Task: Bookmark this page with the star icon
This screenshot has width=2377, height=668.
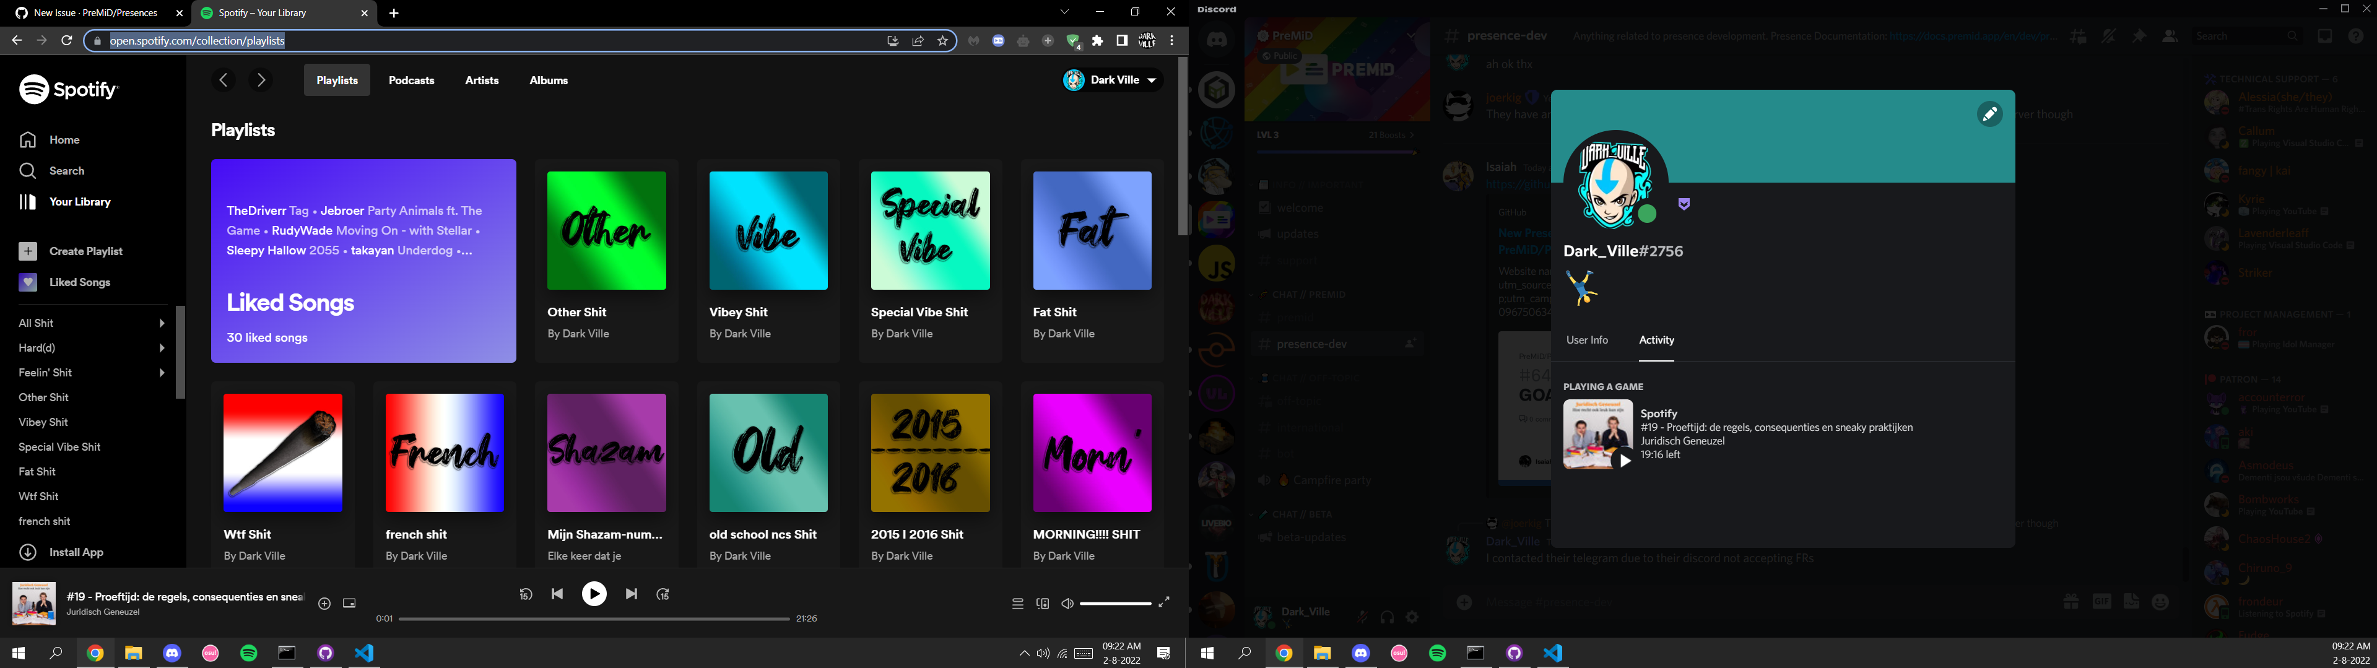Action: click(x=942, y=41)
